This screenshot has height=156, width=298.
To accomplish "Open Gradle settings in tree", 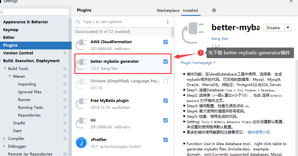I will tap(19, 123).
